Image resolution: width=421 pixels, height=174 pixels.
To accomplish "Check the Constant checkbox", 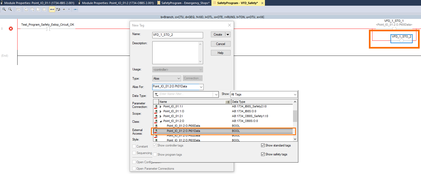I will coord(134,146).
